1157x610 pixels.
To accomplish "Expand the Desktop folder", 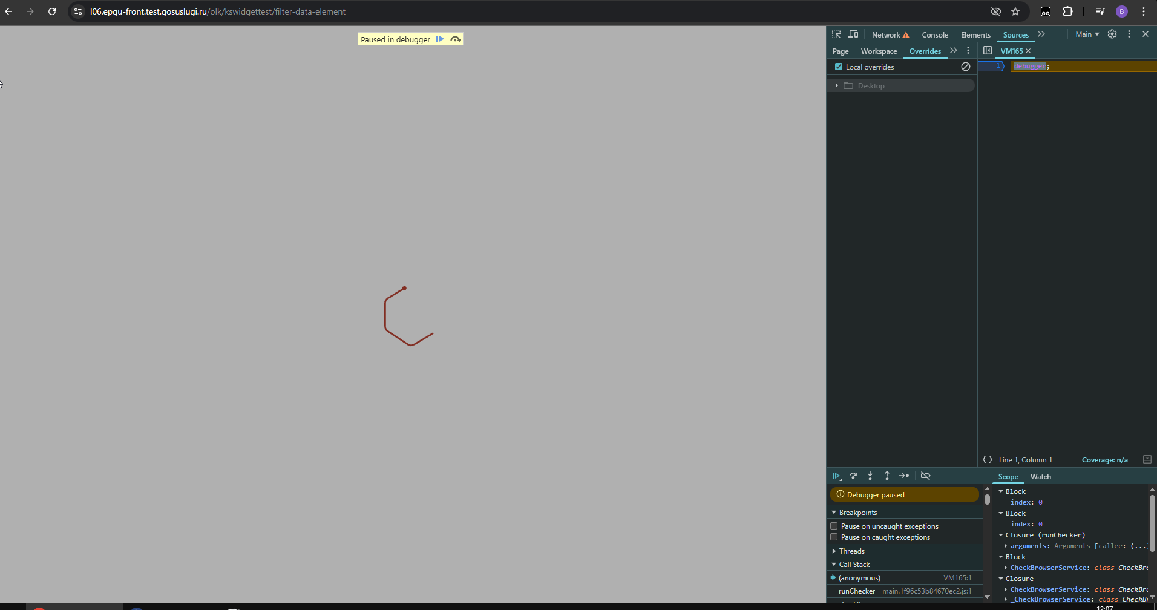I will 837,86.
